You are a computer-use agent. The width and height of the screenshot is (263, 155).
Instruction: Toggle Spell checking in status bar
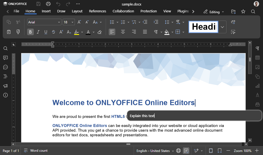click(x=186, y=151)
